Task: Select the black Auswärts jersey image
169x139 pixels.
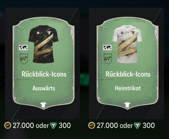Action: (x=43, y=44)
